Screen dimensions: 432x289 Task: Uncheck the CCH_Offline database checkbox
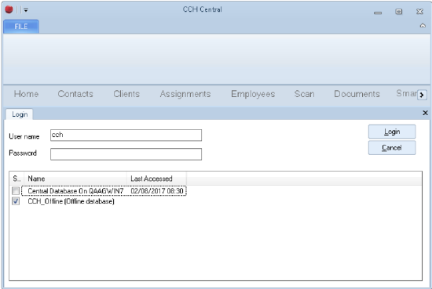point(16,201)
